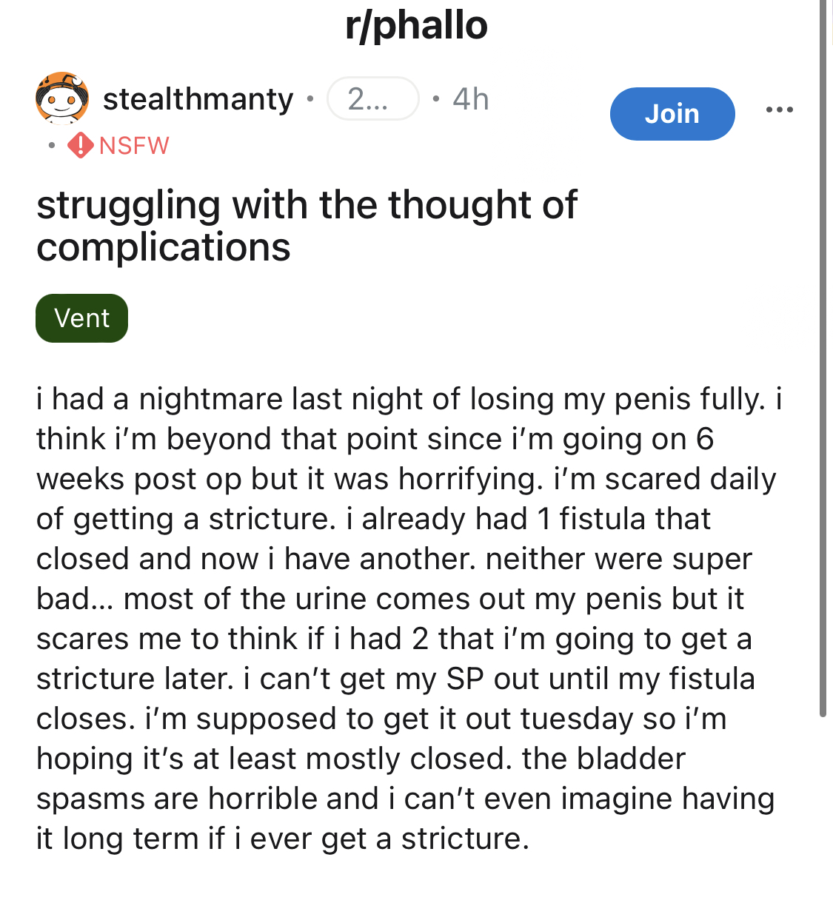Click the red NSFW warning icon
Screen dimensions: 833x900
(80, 145)
